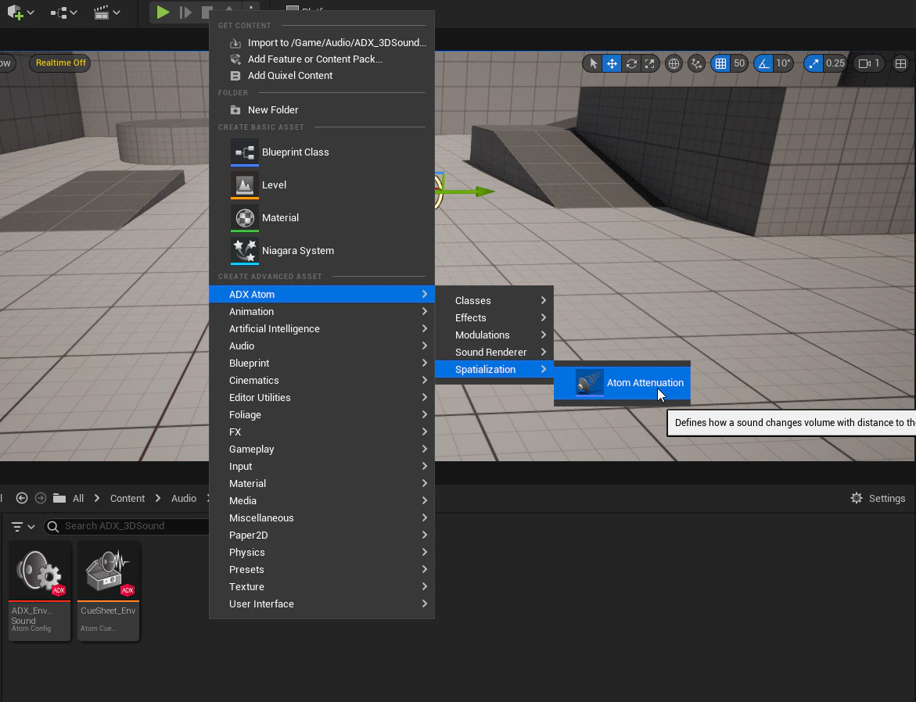Click the Advance Frame step button
The width and height of the screenshot is (916, 702).
coord(185,12)
